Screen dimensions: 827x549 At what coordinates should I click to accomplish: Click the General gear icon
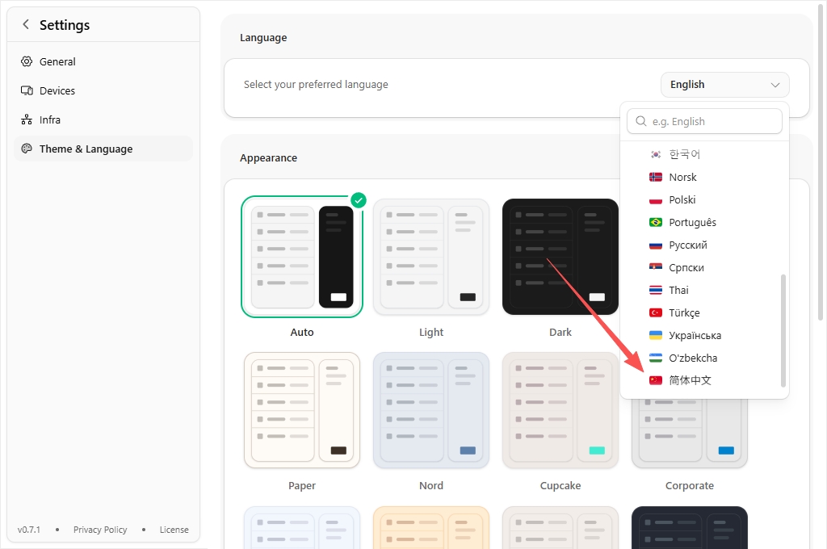click(x=27, y=61)
